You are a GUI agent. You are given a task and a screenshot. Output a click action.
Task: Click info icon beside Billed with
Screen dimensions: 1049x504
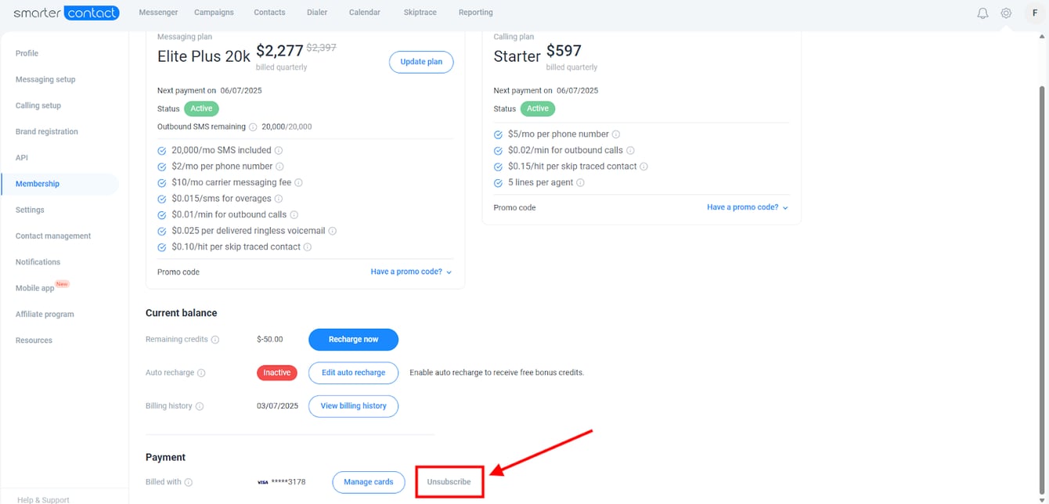click(x=189, y=482)
